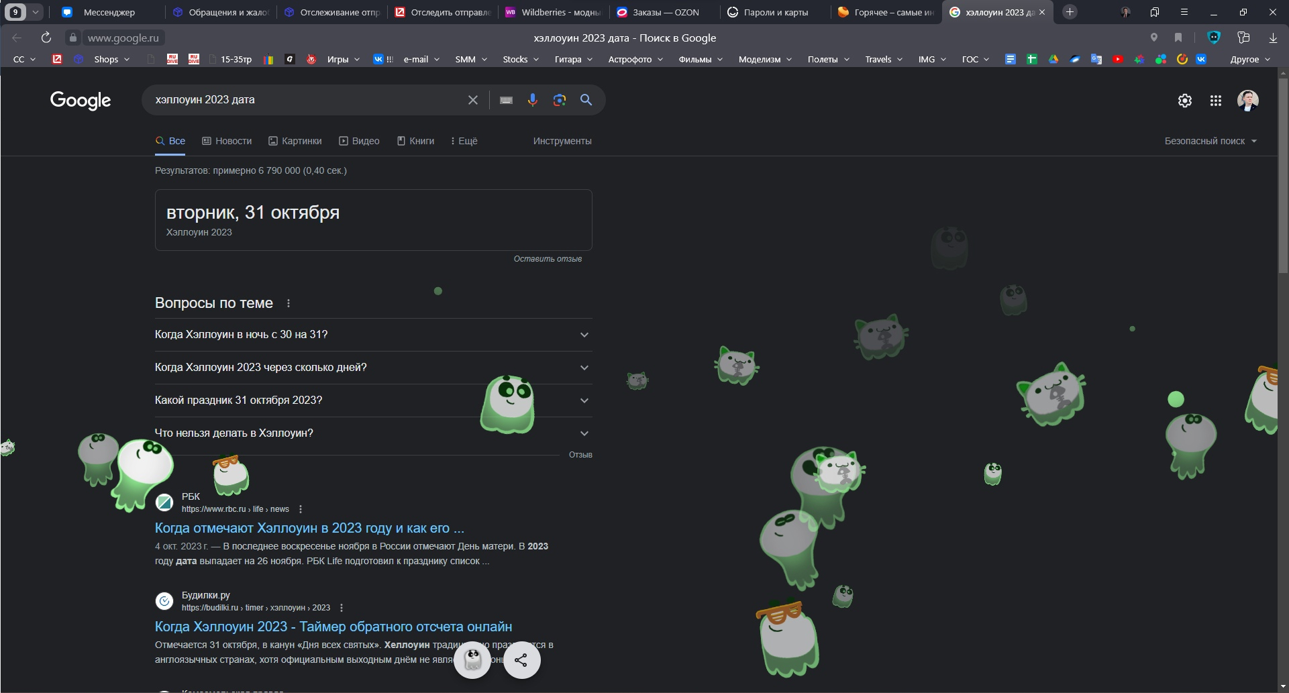
Task: Go back using the back arrow
Action: click(x=17, y=38)
